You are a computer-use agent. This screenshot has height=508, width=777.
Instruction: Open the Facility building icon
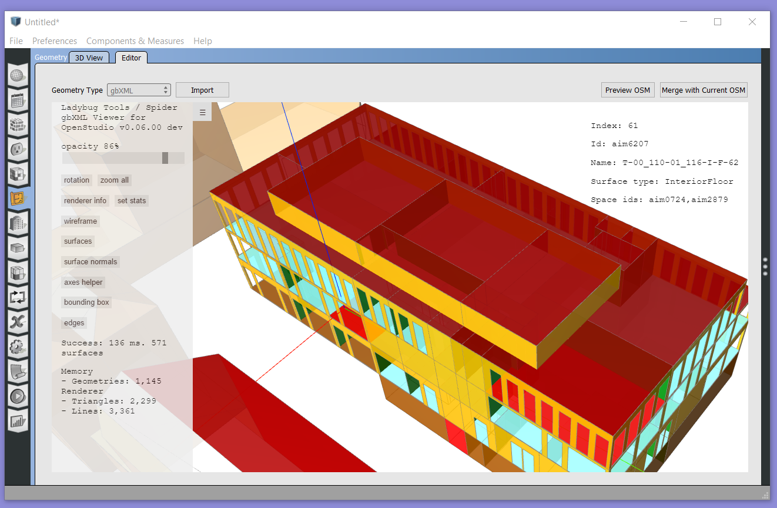(x=18, y=223)
